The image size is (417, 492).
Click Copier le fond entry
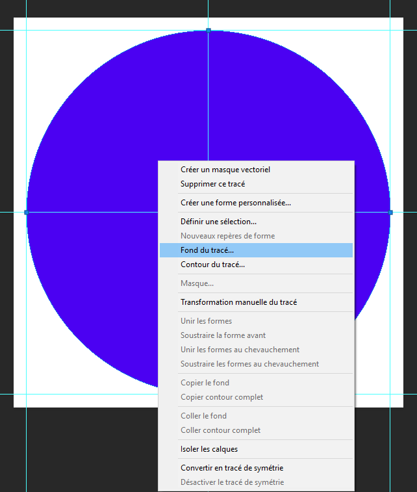click(205, 383)
